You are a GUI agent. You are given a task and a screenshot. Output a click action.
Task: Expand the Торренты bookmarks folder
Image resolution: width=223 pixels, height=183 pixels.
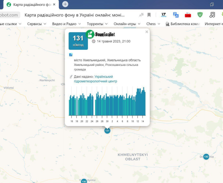(x=97, y=24)
